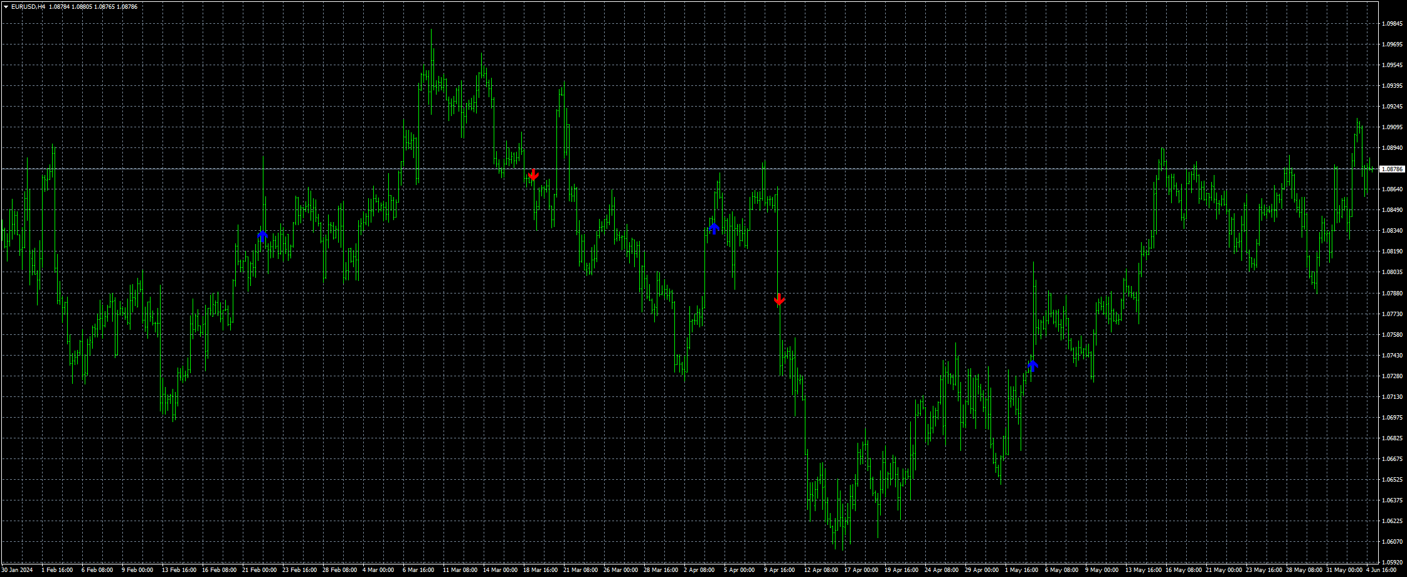The height and width of the screenshot is (577, 1407).
Task: Click the blue up arrow near 2 Apr
Action: 714,228
